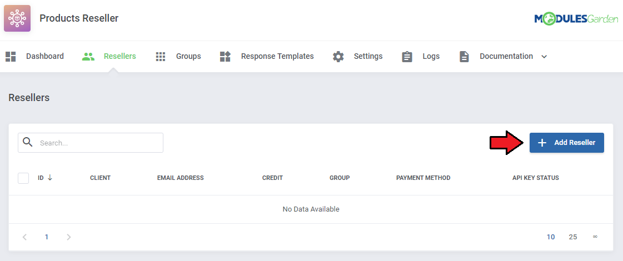Sort by ID using the down arrow
This screenshot has width=623, height=261.
click(49, 178)
